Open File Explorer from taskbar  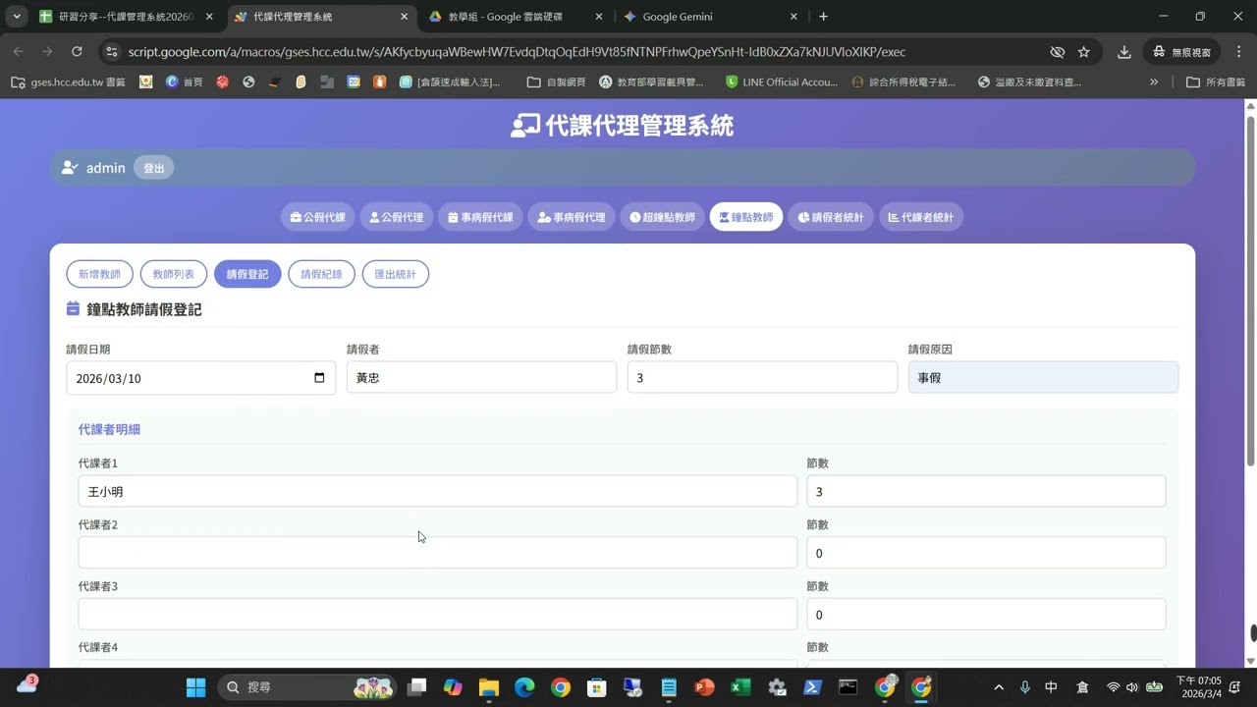(488, 687)
